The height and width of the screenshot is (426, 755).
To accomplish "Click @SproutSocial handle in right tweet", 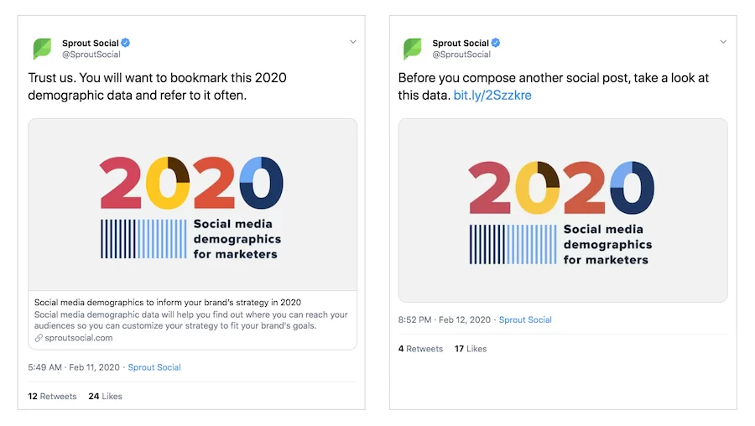I will [461, 55].
